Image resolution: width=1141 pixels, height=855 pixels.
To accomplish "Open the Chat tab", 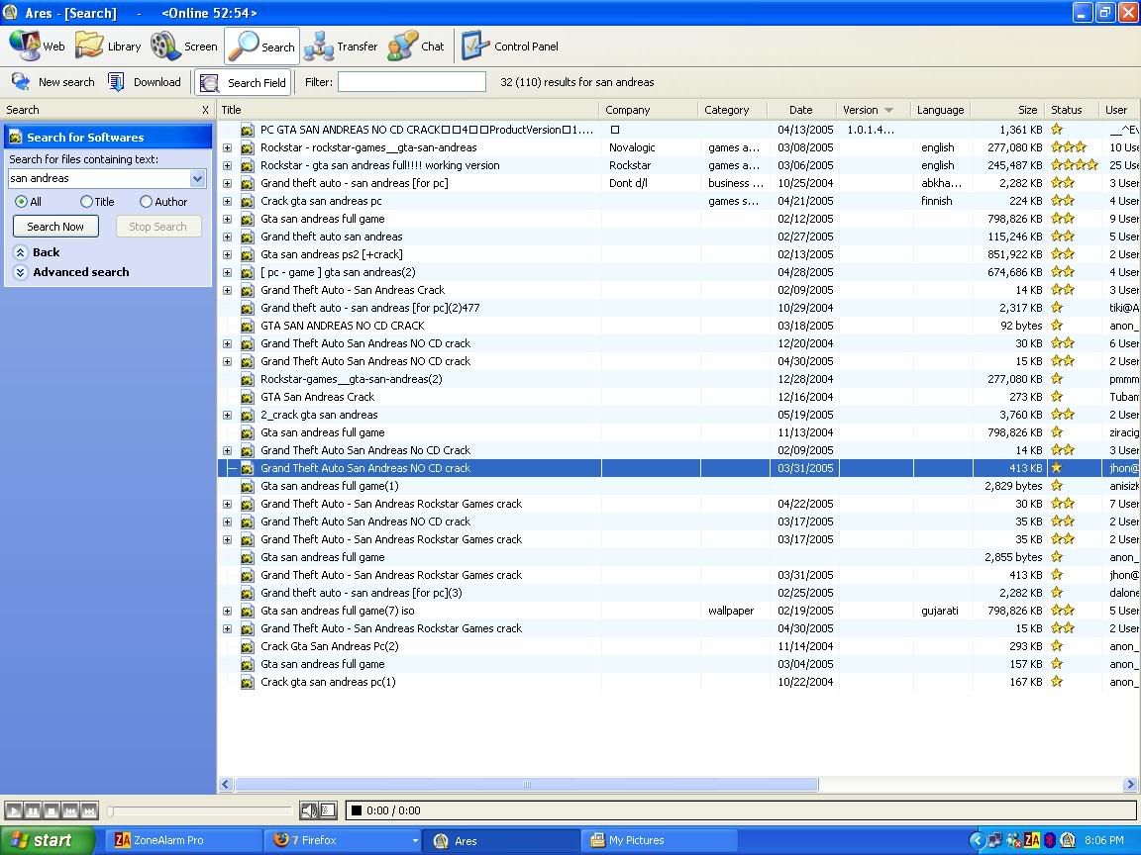I will click(416, 46).
